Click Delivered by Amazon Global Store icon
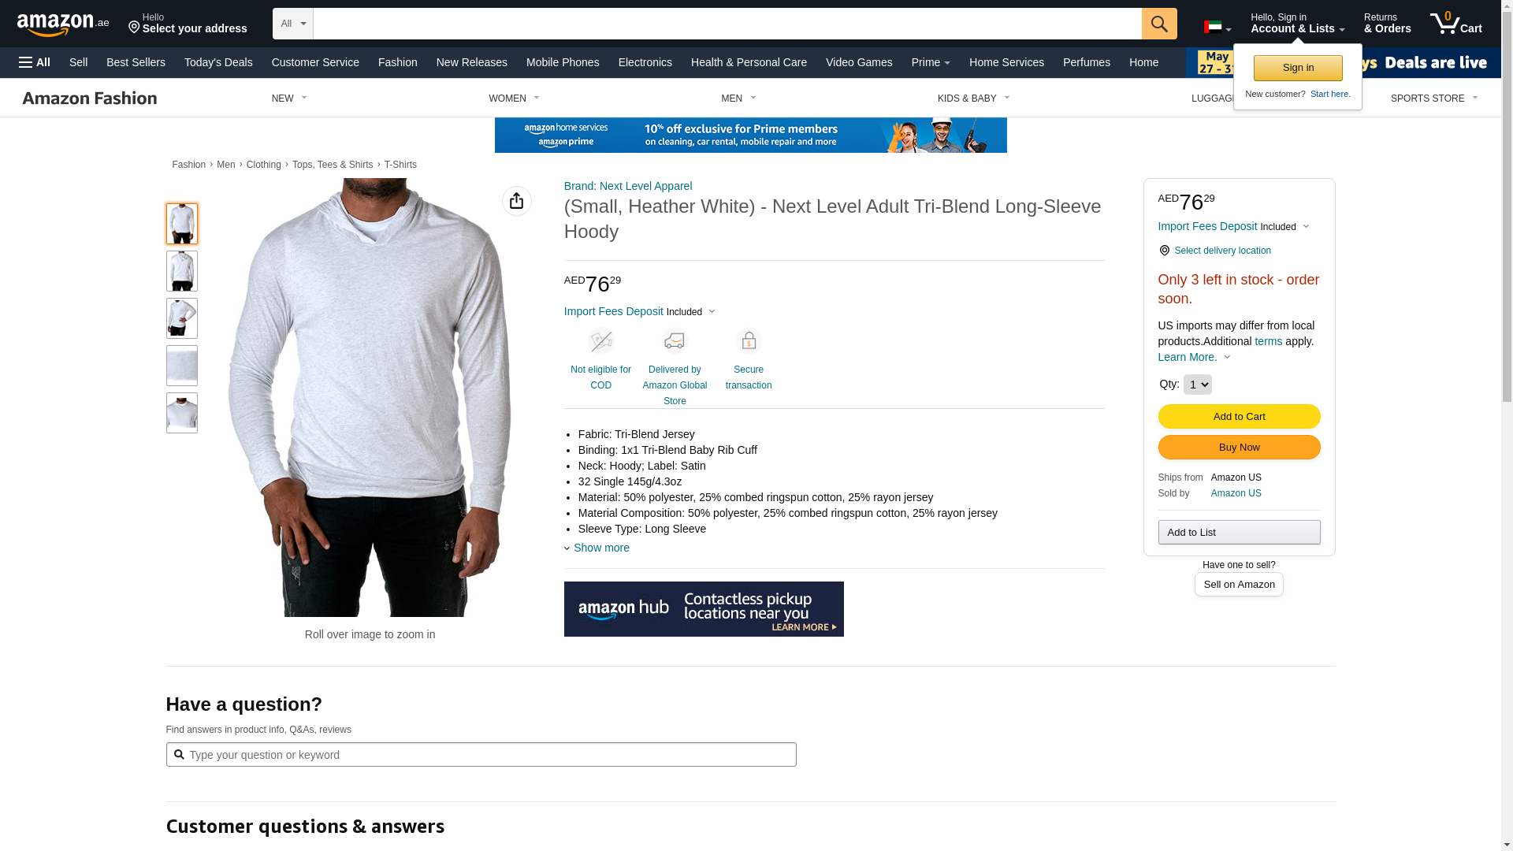This screenshot has width=1513, height=851. 675,341
